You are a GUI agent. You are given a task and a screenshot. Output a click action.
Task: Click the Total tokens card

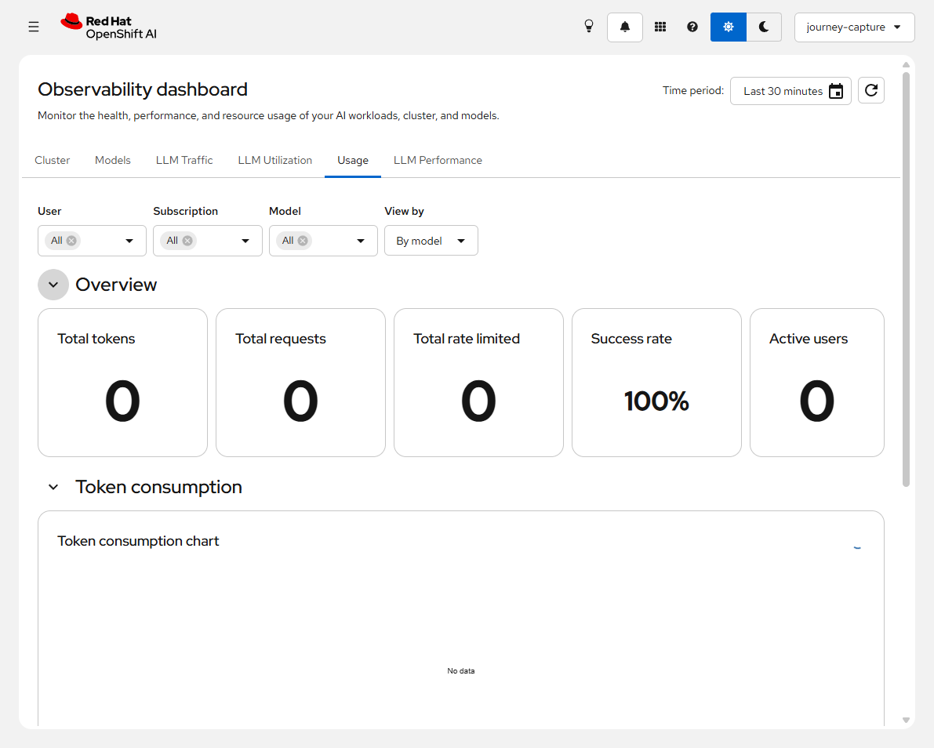pos(122,383)
